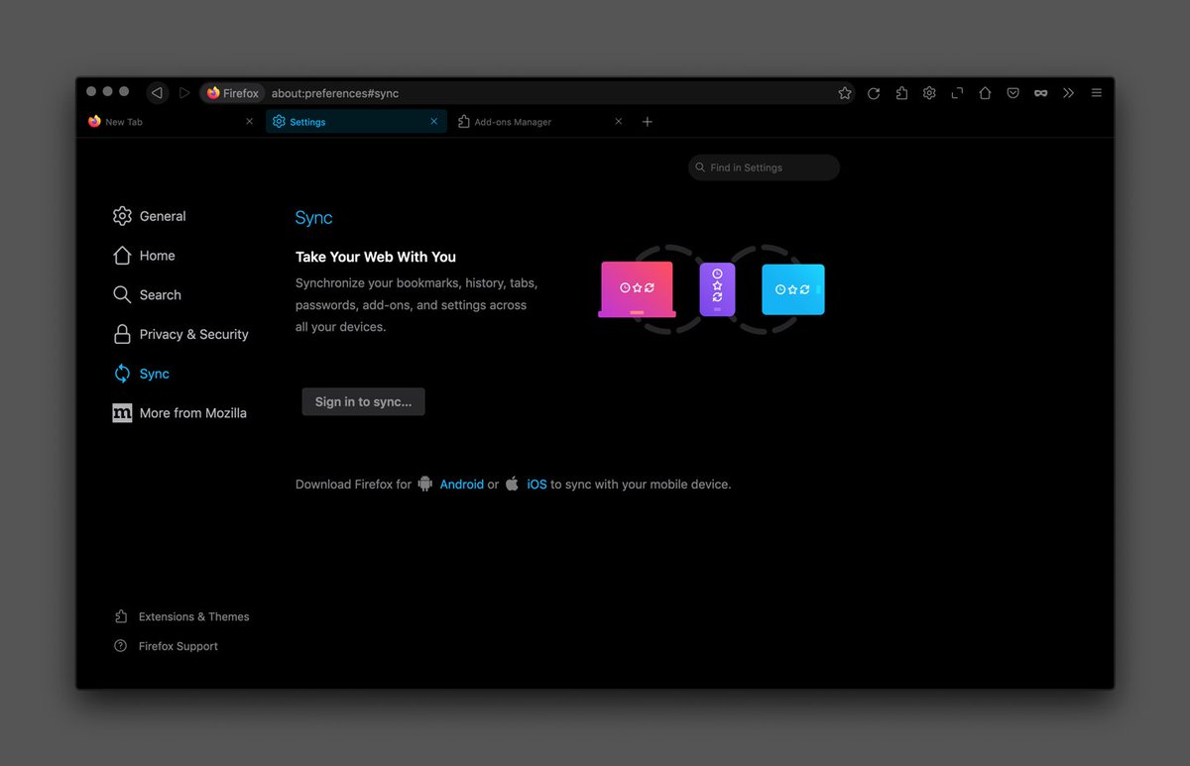Image resolution: width=1190 pixels, height=766 pixels.
Task: Open the Pocket toolbar icon
Action: (1012, 93)
